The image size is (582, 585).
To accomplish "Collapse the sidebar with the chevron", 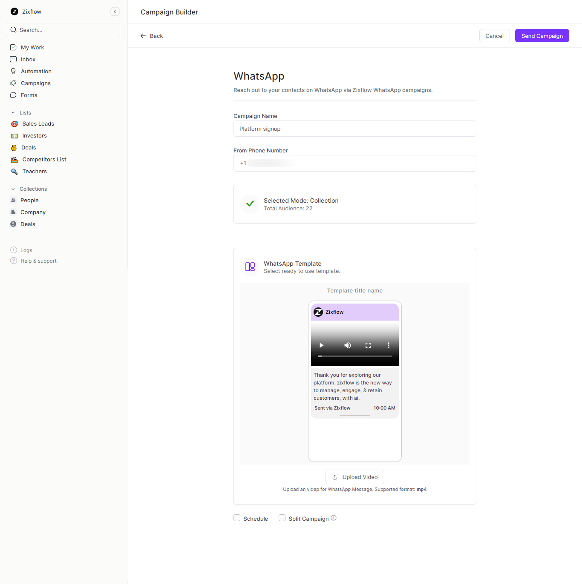I will pos(115,11).
